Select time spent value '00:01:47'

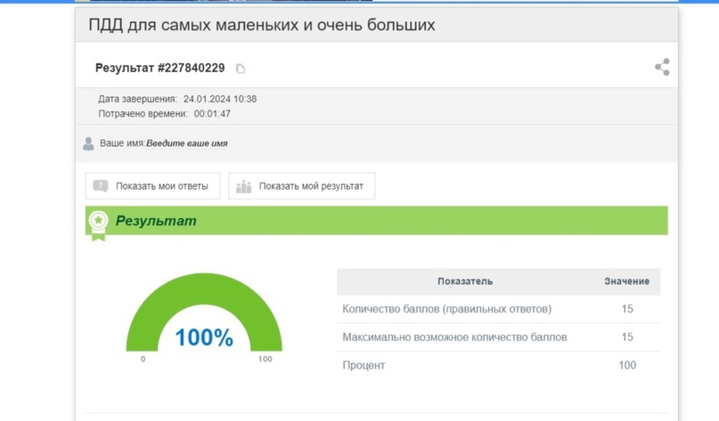[x=212, y=114]
